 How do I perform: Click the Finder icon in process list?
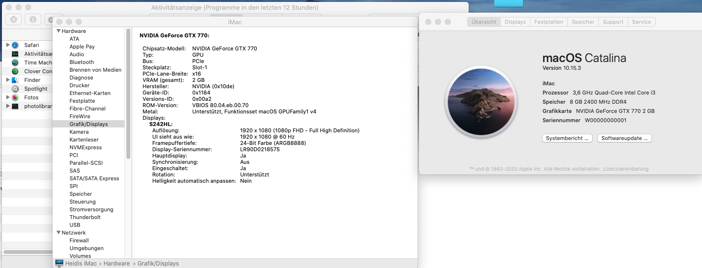(x=15, y=80)
